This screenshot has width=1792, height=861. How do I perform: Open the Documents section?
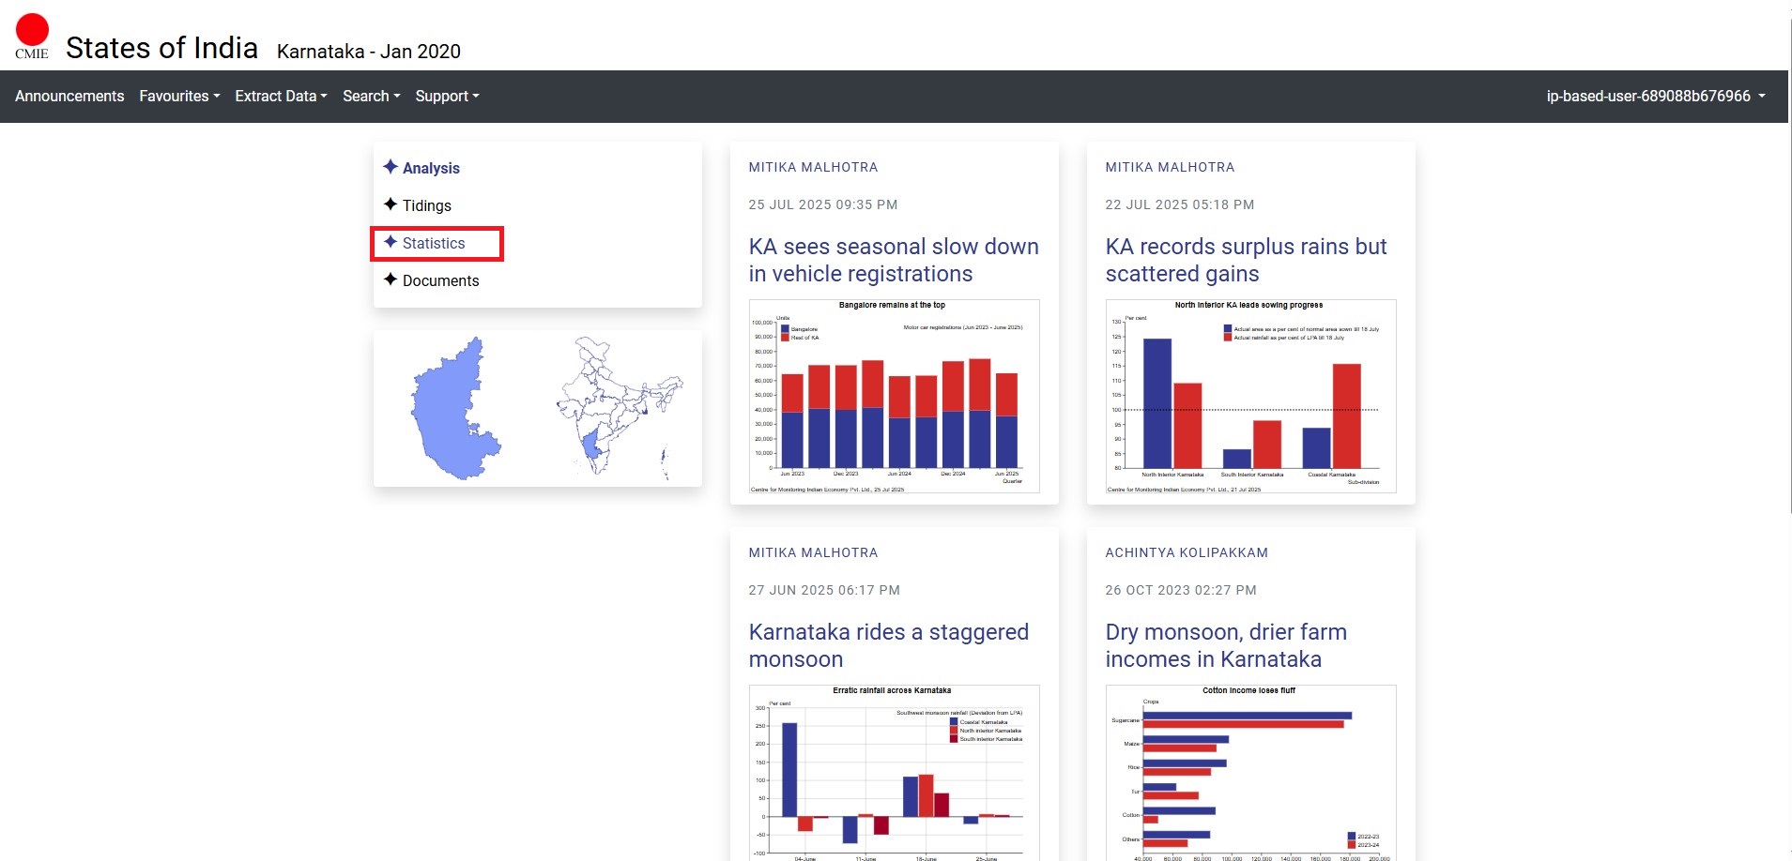pos(440,280)
